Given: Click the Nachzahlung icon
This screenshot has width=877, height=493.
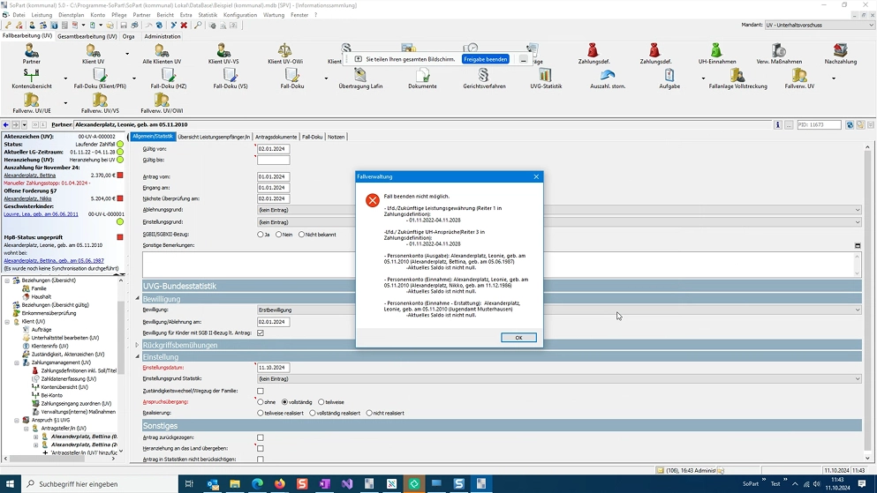Looking at the screenshot, I should point(840,51).
